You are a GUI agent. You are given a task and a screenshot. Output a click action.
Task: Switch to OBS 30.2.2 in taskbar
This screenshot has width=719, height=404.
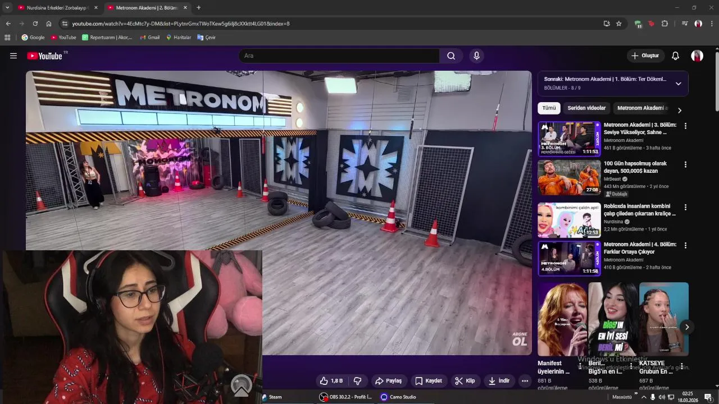[x=346, y=397]
